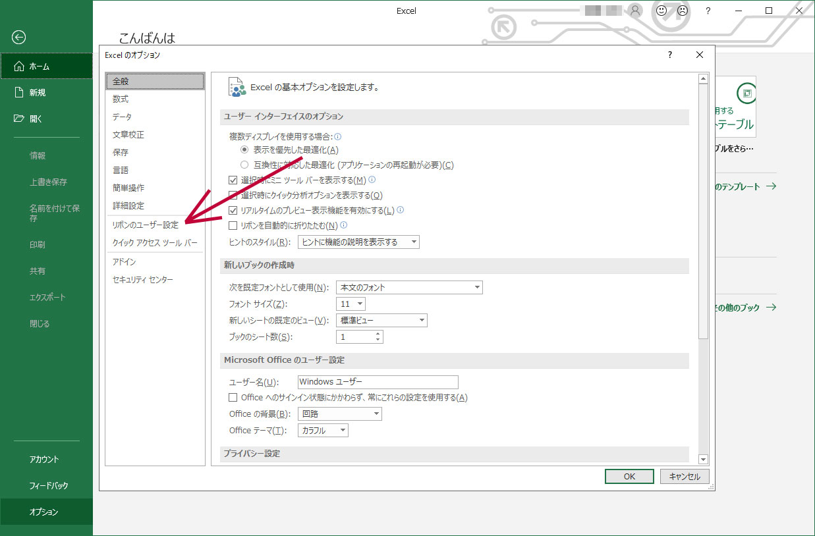This screenshot has height=536, width=815.
Task: Open the フィードバック page
Action: [x=46, y=486]
